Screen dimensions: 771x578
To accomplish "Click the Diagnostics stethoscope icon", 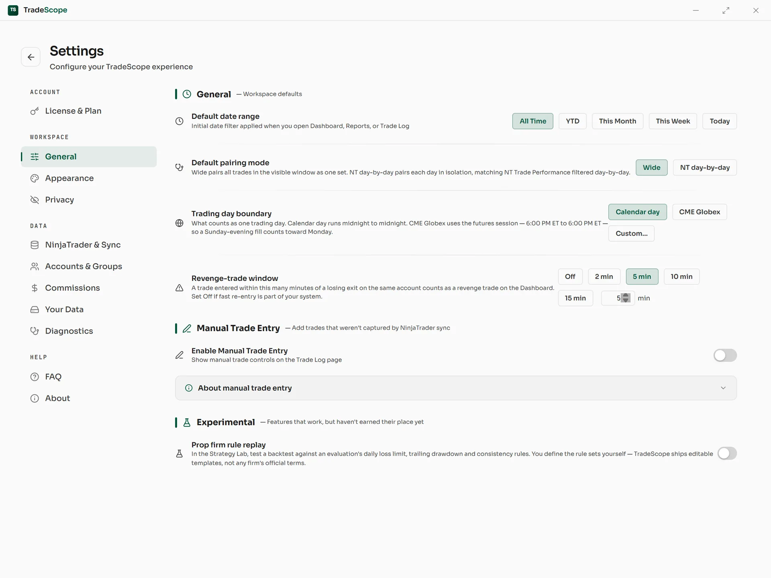I will (x=35, y=331).
